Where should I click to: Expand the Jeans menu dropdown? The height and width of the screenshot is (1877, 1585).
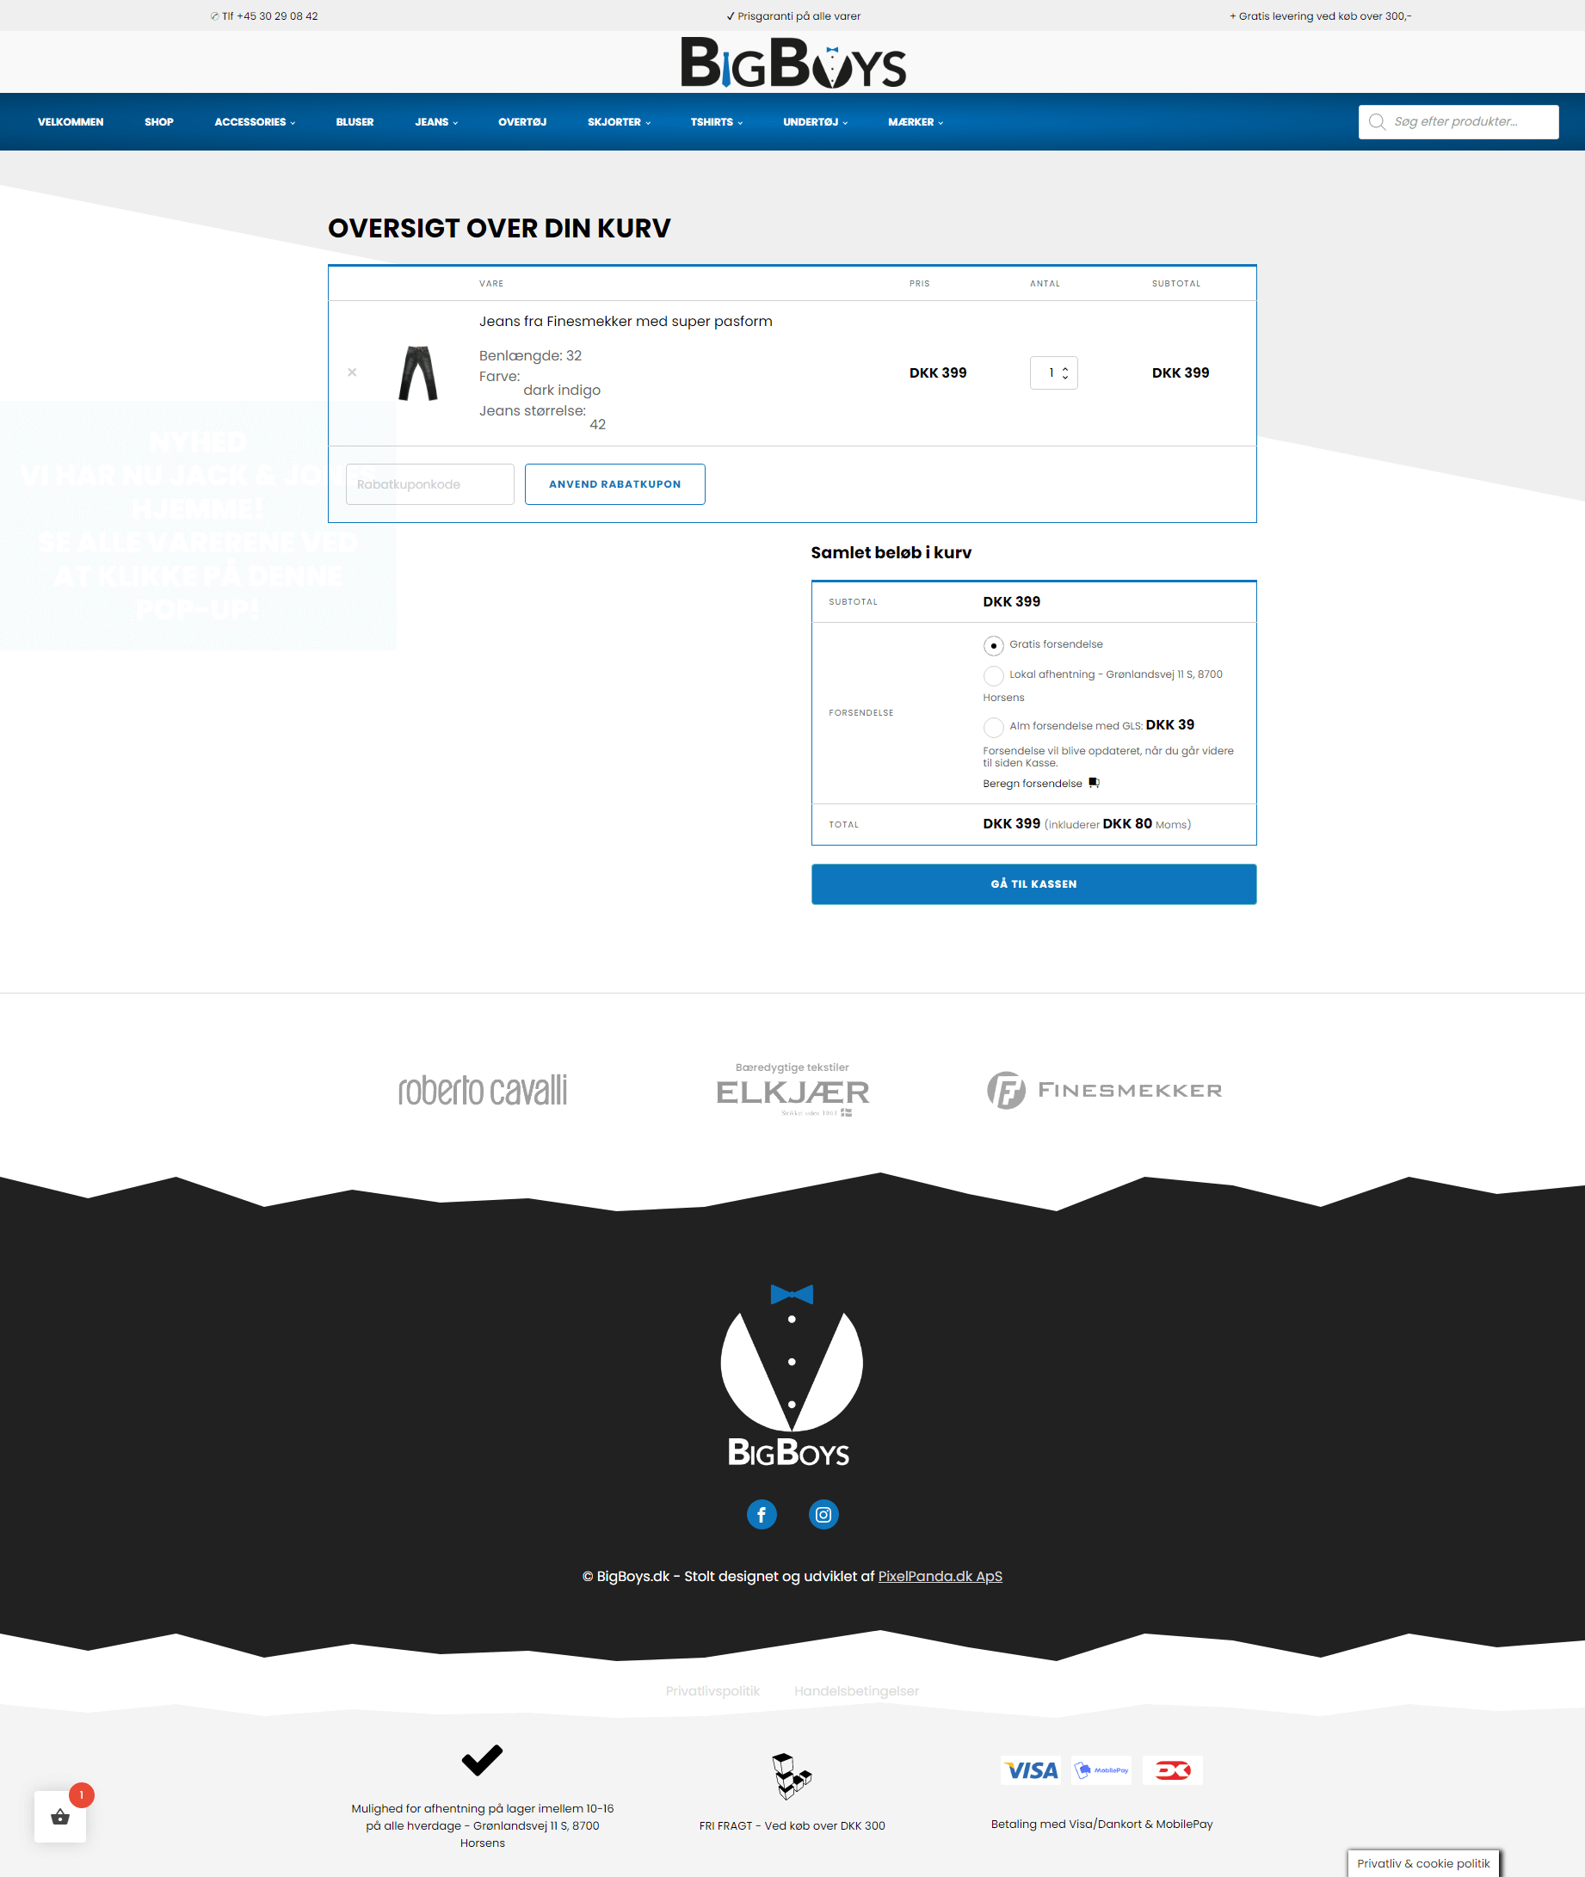(x=435, y=122)
